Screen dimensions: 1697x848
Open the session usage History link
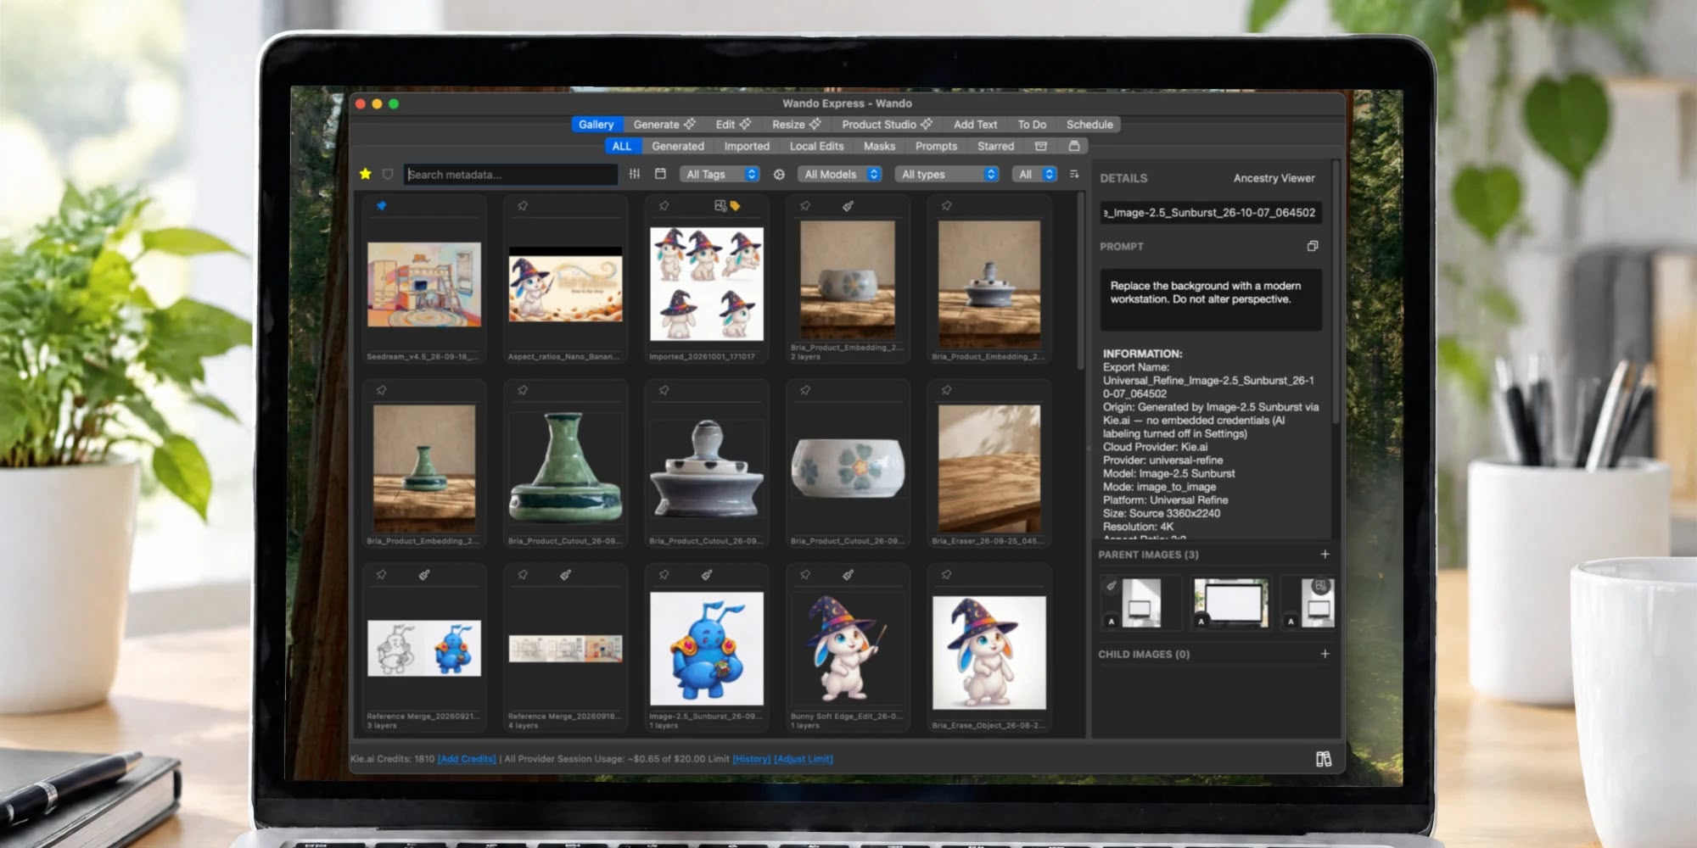click(752, 759)
